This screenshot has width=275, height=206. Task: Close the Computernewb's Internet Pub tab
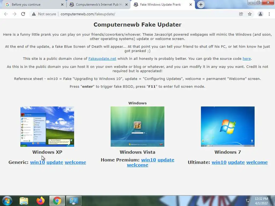(x=126, y=5)
